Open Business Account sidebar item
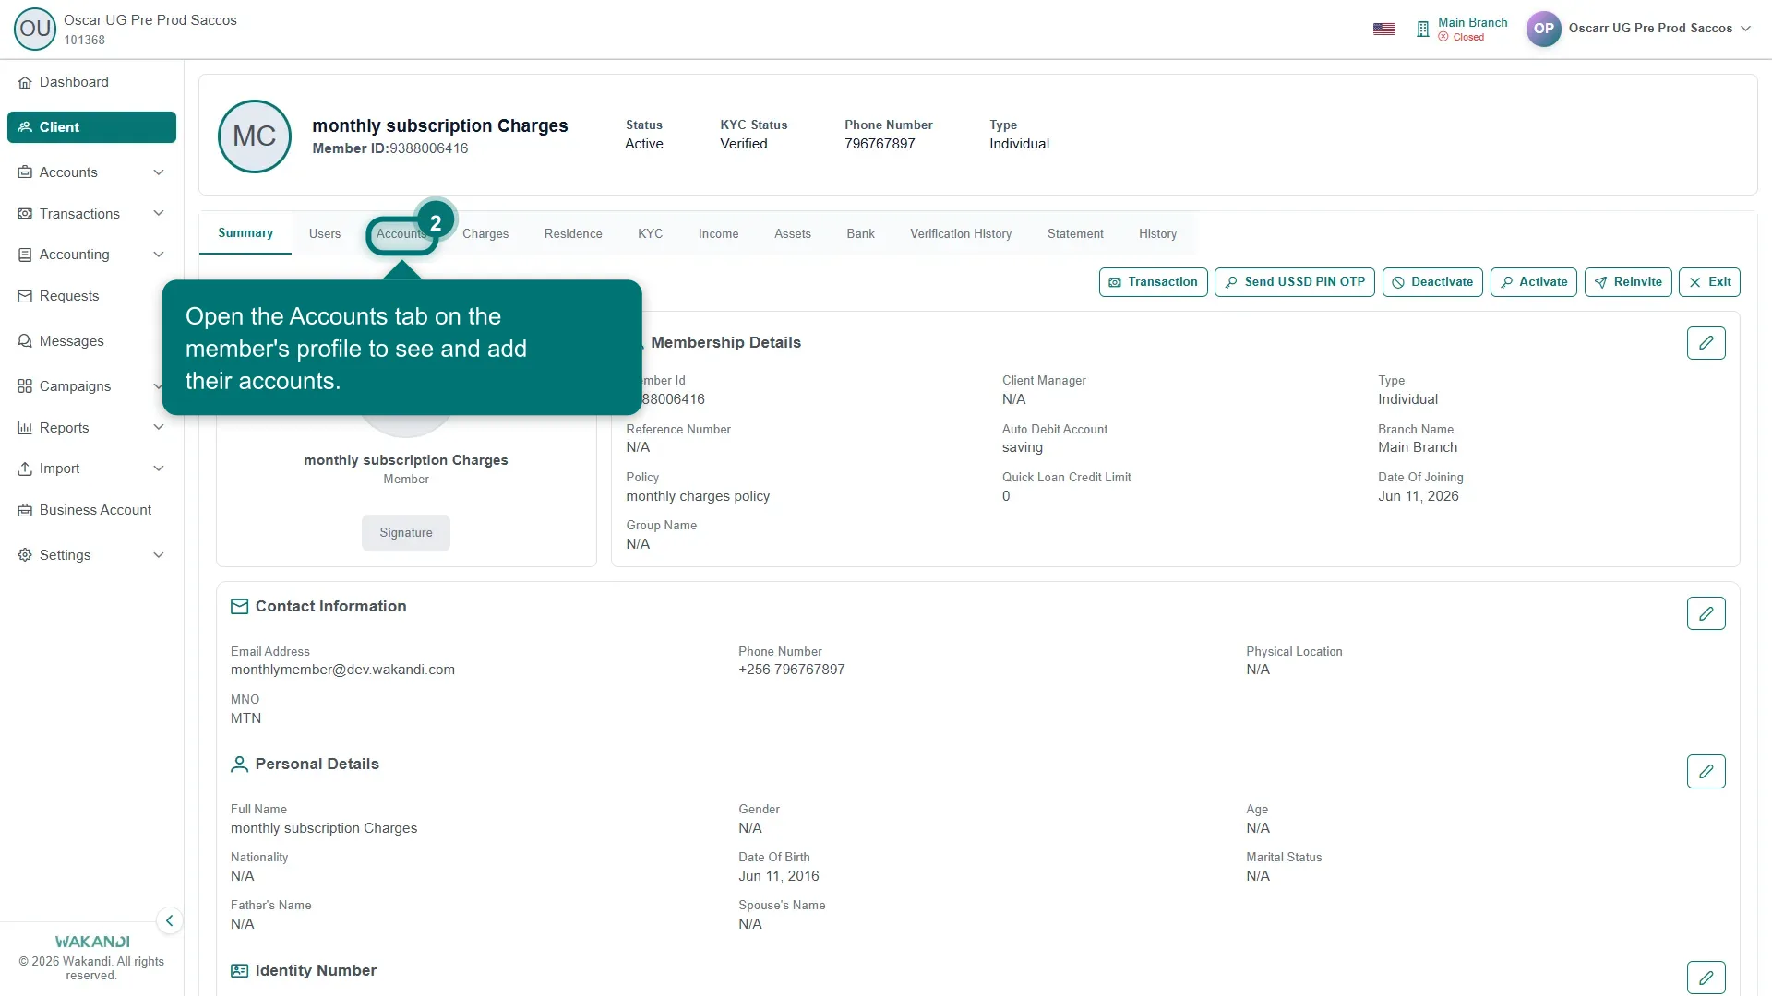This screenshot has width=1772, height=996. pos(91,510)
